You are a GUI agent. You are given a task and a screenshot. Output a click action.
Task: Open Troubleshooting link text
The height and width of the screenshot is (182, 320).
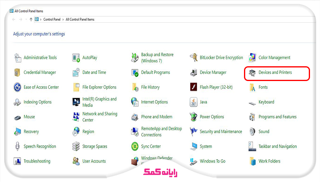tap(37, 161)
